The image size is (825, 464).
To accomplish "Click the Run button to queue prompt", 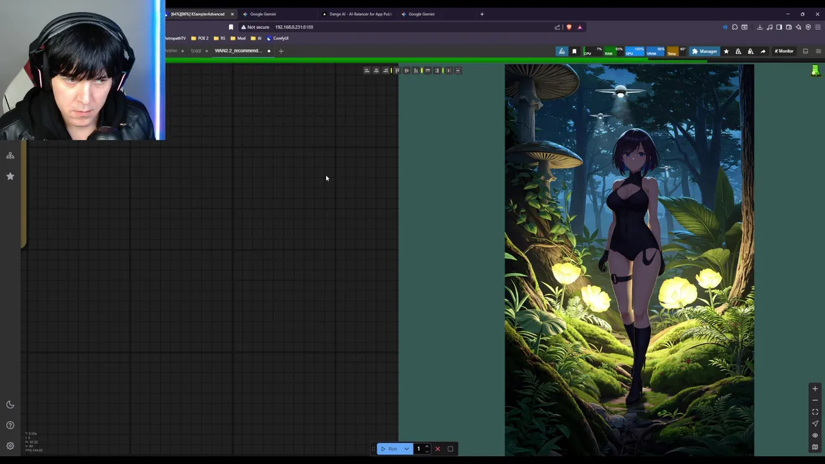I will pyautogui.click(x=388, y=449).
